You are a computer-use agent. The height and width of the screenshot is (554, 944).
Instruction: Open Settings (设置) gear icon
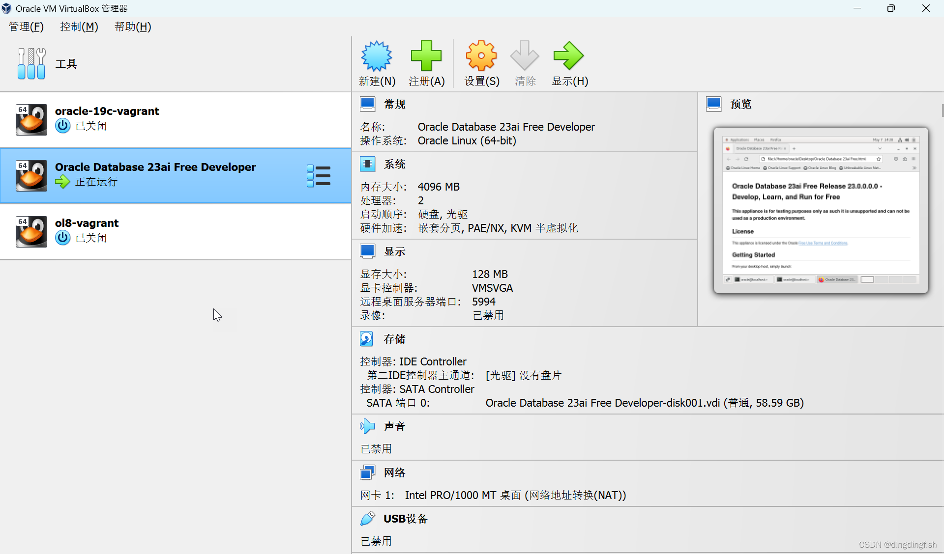tap(481, 56)
